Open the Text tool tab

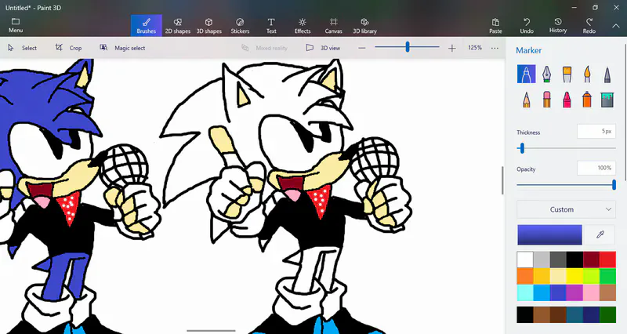pyautogui.click(x=271, y=26)
